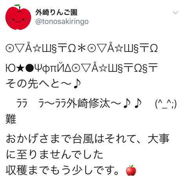Expand the tweet options chevron
The width and height of the screenshot is (181, 184).
175,13
